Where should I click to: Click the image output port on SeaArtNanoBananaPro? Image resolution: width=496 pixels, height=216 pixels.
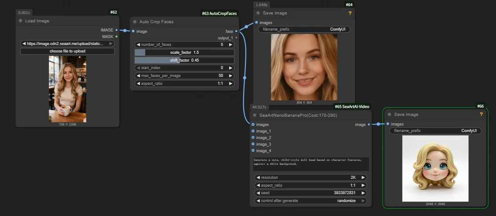[x=369, y=125]
